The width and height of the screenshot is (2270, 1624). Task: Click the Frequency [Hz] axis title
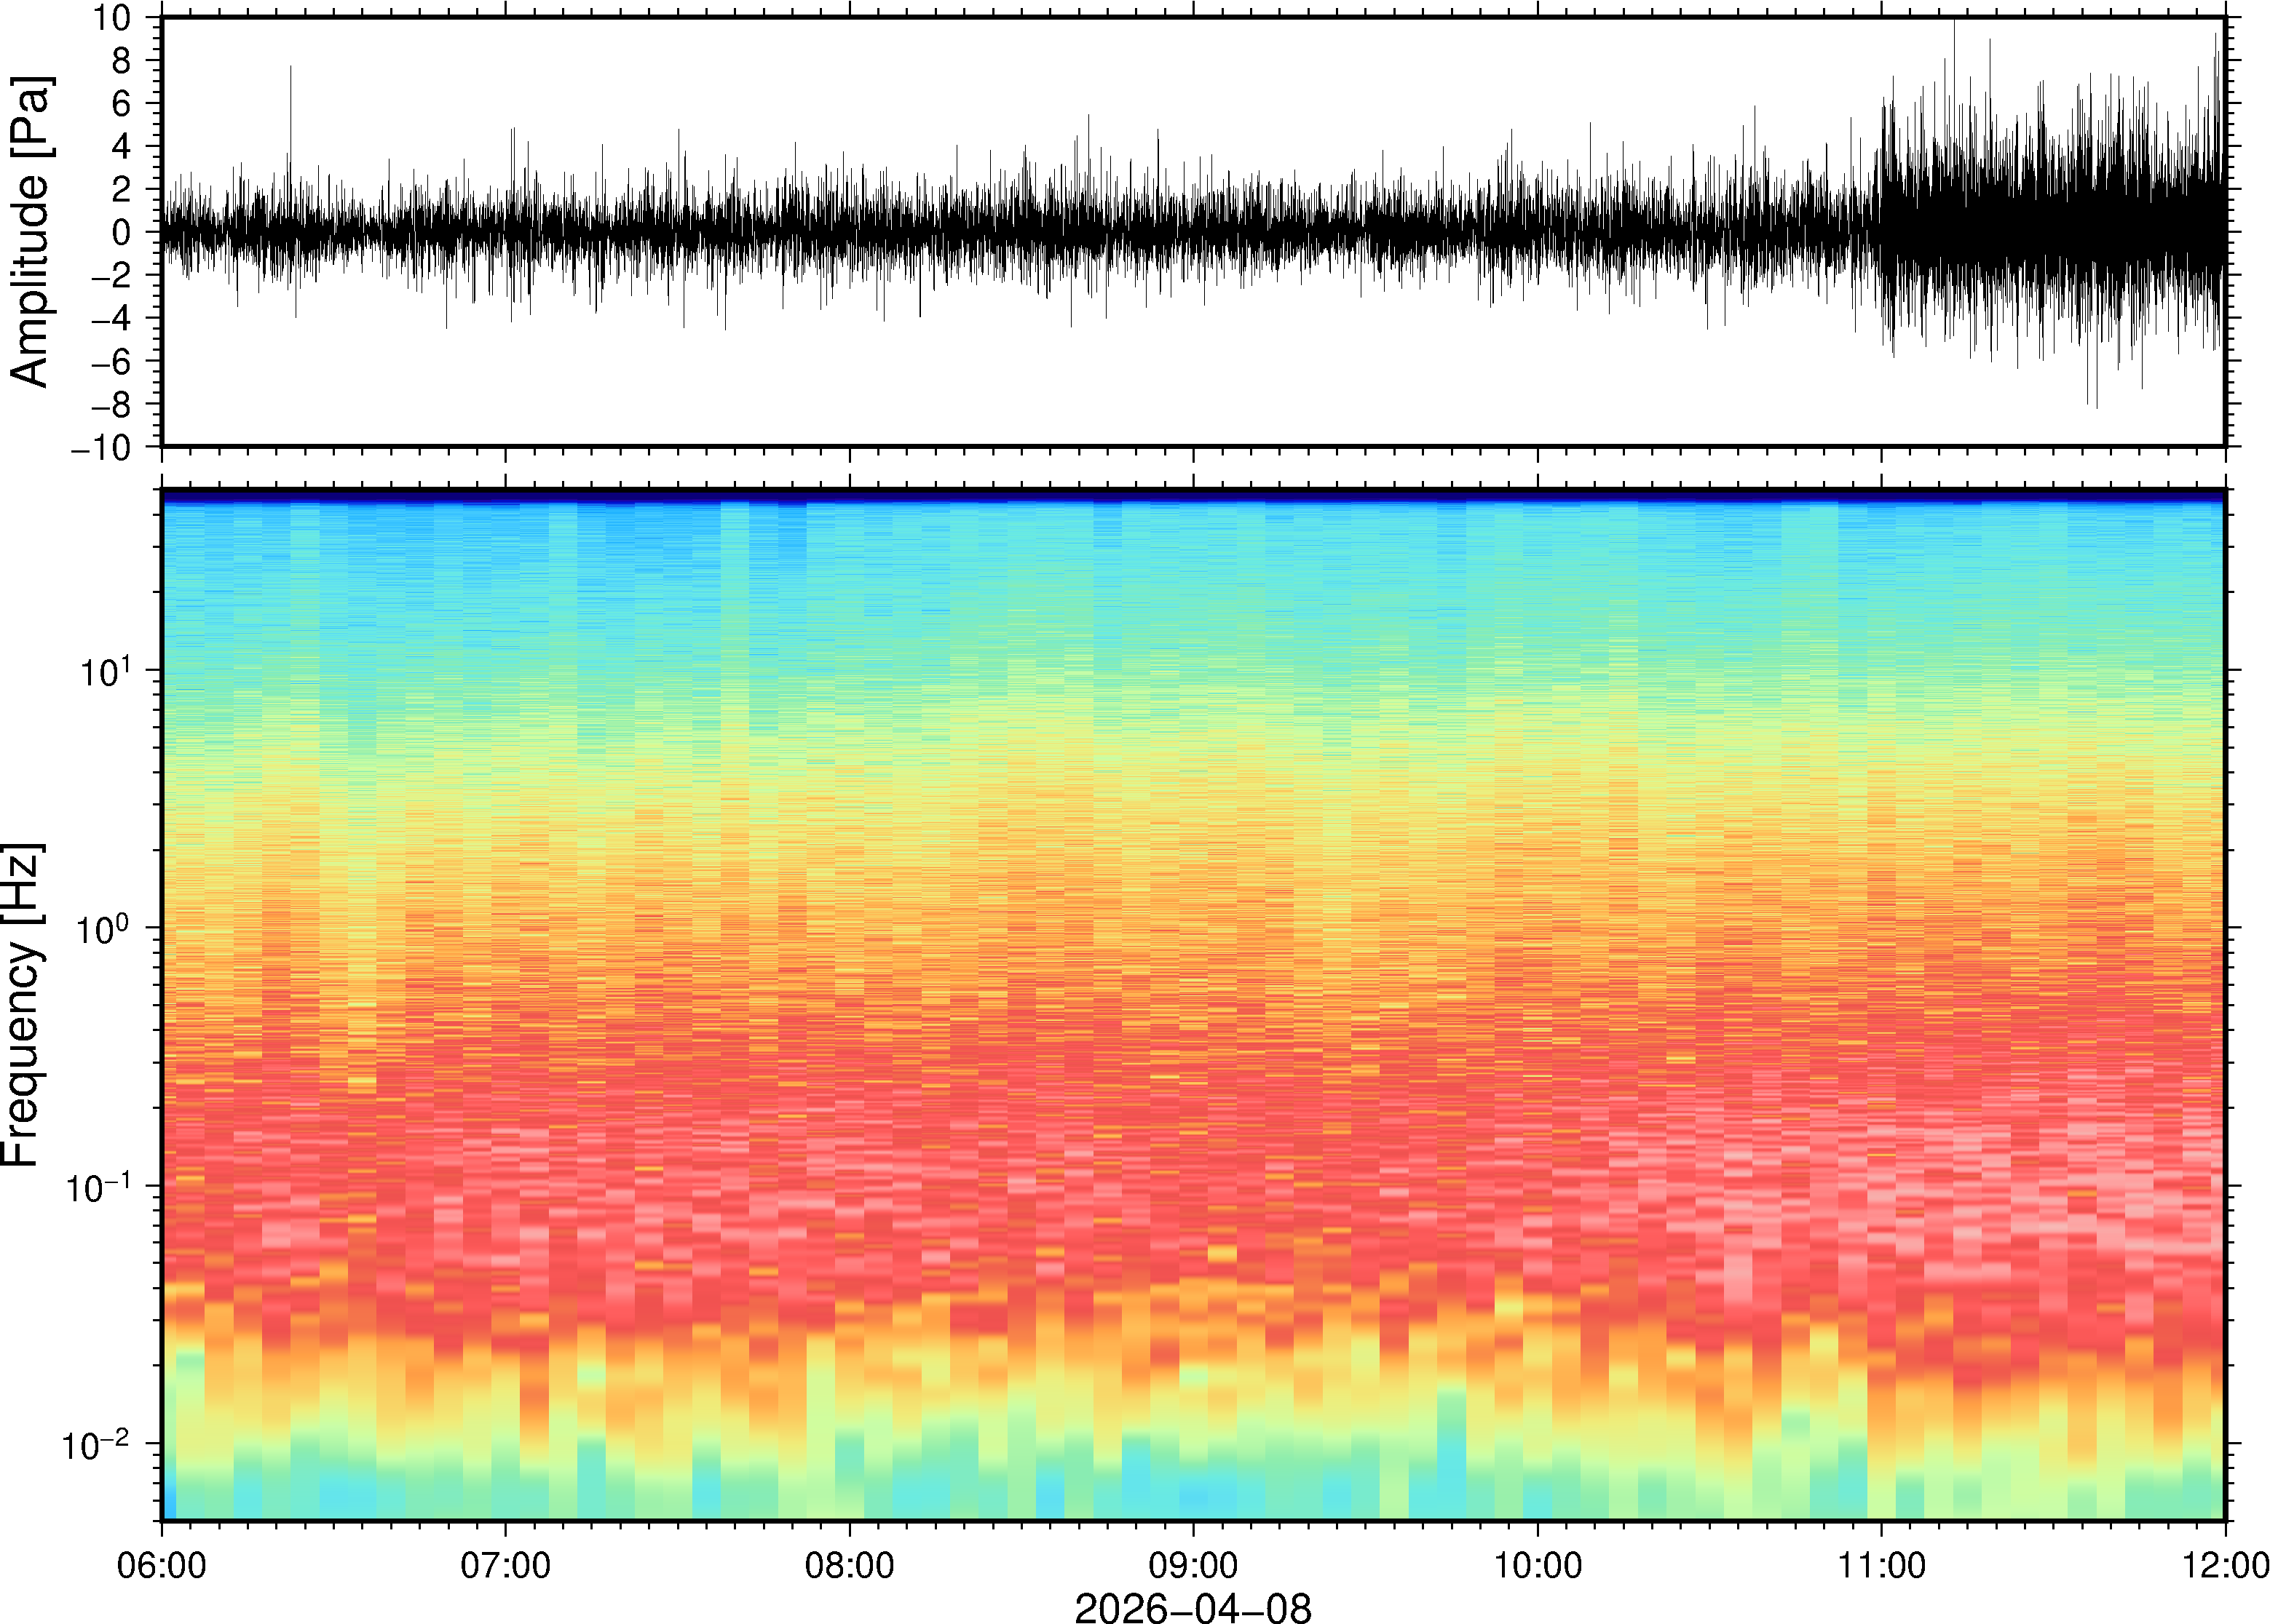point(22,1004)
